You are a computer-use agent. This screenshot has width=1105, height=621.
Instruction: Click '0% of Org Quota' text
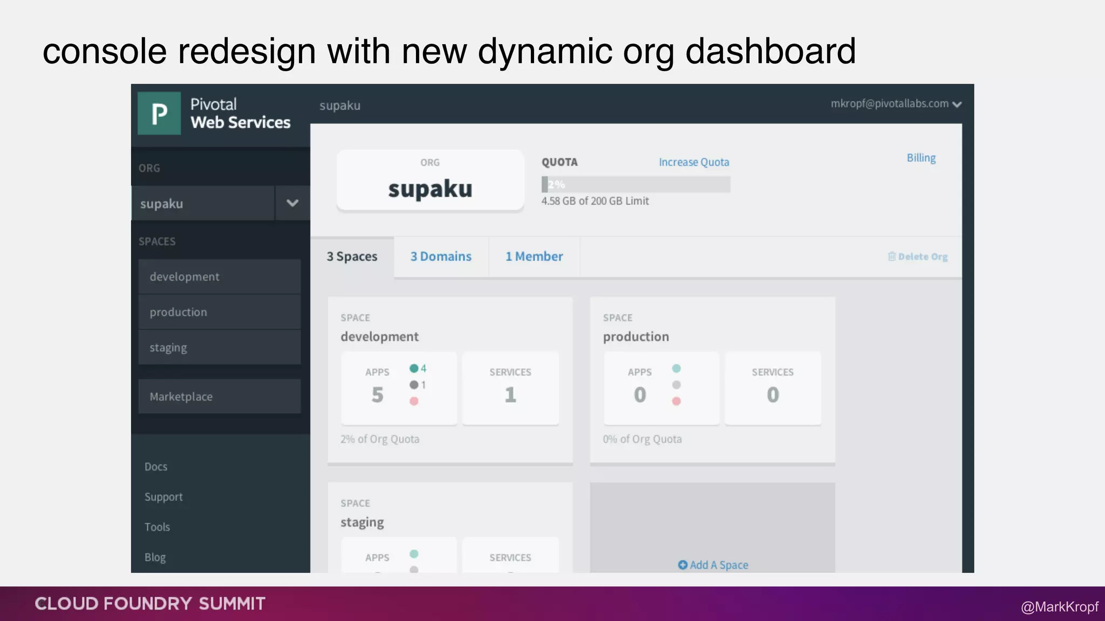[x=642, y=439]
